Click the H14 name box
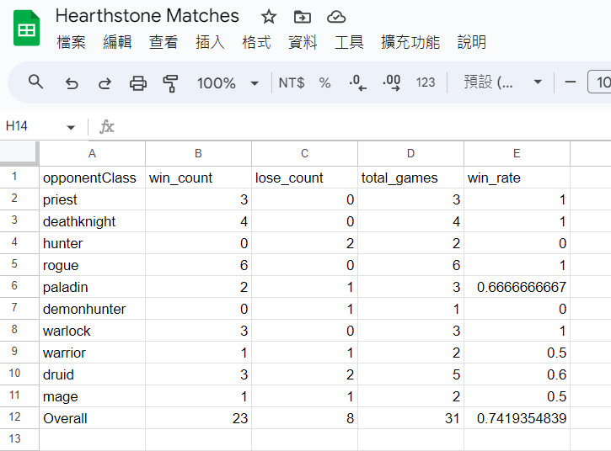Screen dimensions: 611x451 [31, 126]
